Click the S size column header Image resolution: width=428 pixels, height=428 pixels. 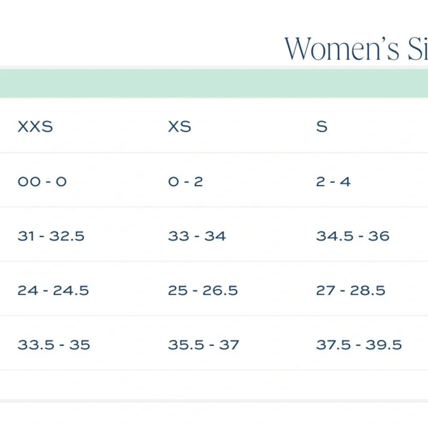click(x=322, y=127)
